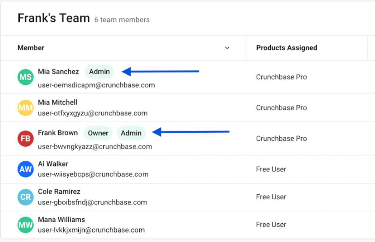Click the Frank's Team heading

click(x=53, y=18)
